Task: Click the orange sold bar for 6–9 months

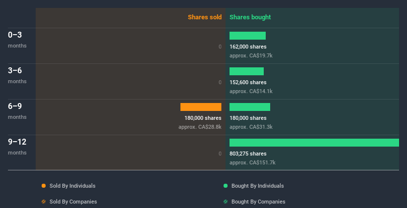Action: coord(201,107)
